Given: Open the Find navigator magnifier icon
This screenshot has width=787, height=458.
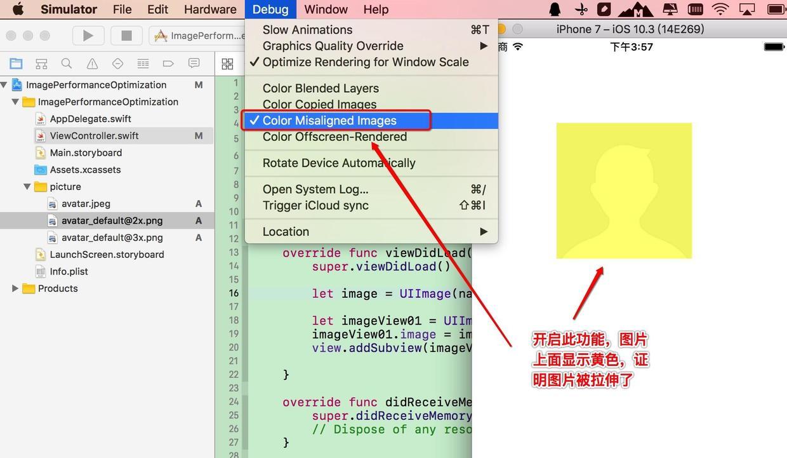Looking at the screenshot, I should point(67,64).
